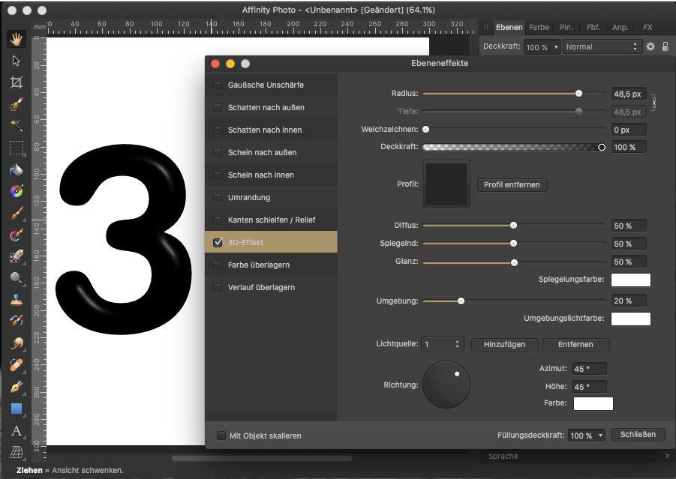Screen dimensions: 676x479
Task: Click the Profil curve thumbnail
Action: pos(446,184)
